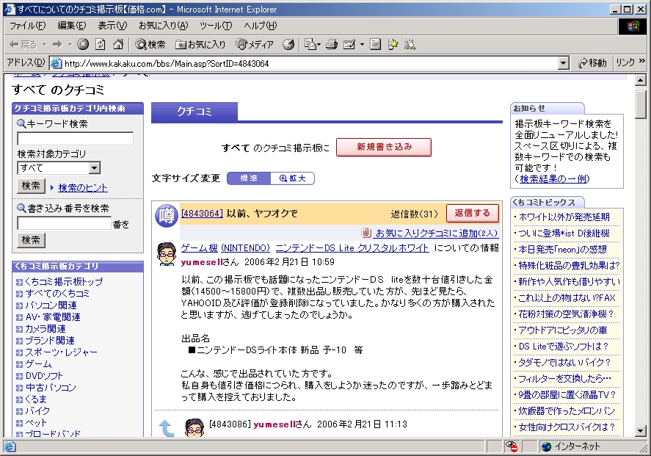The height and width of the screenshot is (456, 651).
Task: Open the 表示(V) menu
Action: pos(112,26)
